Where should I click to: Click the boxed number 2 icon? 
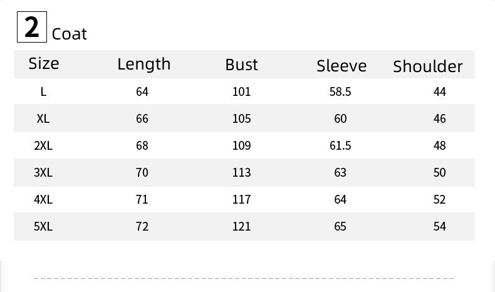[x=31, y=28]
